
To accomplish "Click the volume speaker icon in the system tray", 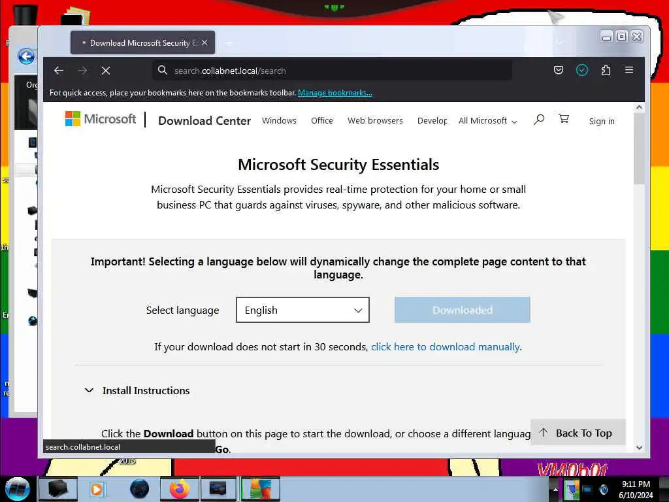I will pyautogui.click(x=603, y=490).
